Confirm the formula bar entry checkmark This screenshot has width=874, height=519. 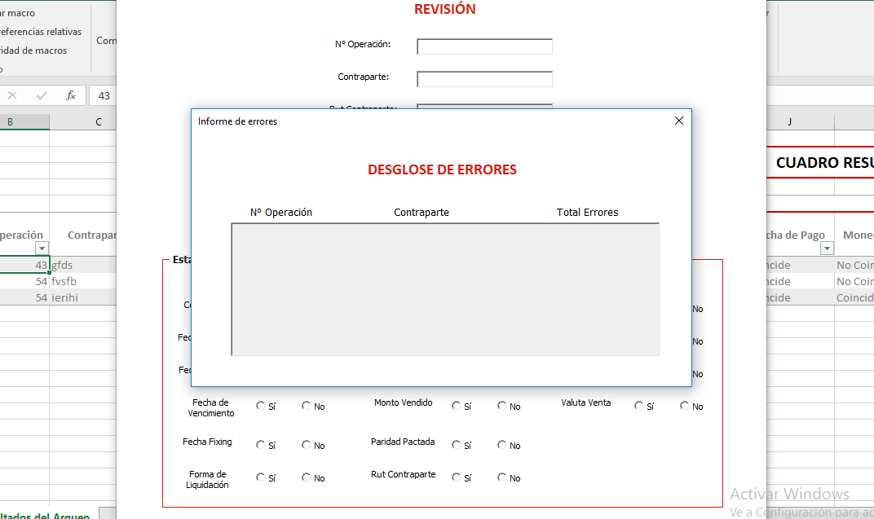[42, 96]
